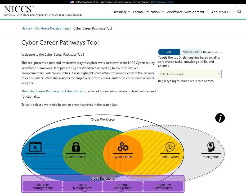Expand Here's how you know banner
The height and width of the screenshot is (196, 246).
tap(163, 2)
